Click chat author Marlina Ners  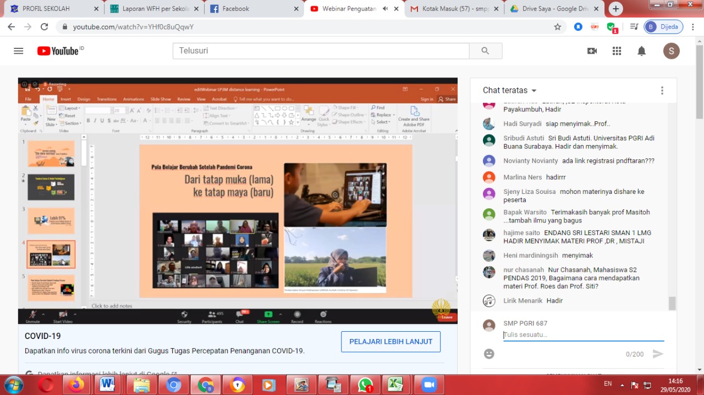pos(522,177)
